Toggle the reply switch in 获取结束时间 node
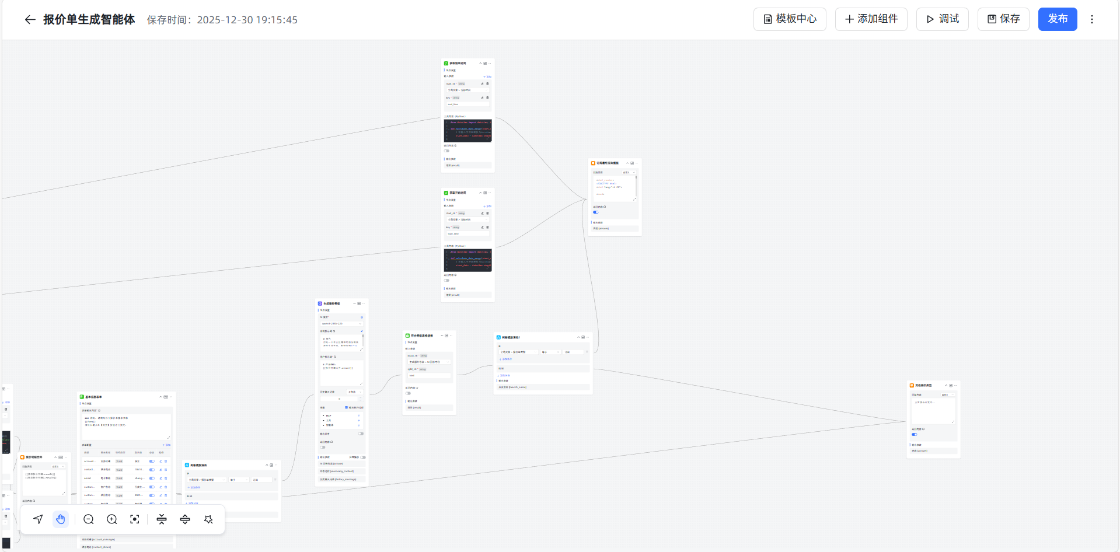 point(447,151)
